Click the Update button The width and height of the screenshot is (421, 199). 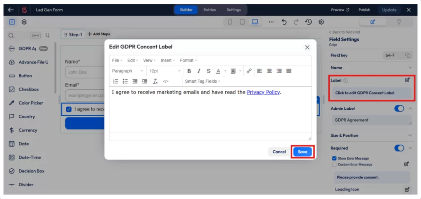click(389, 10)
